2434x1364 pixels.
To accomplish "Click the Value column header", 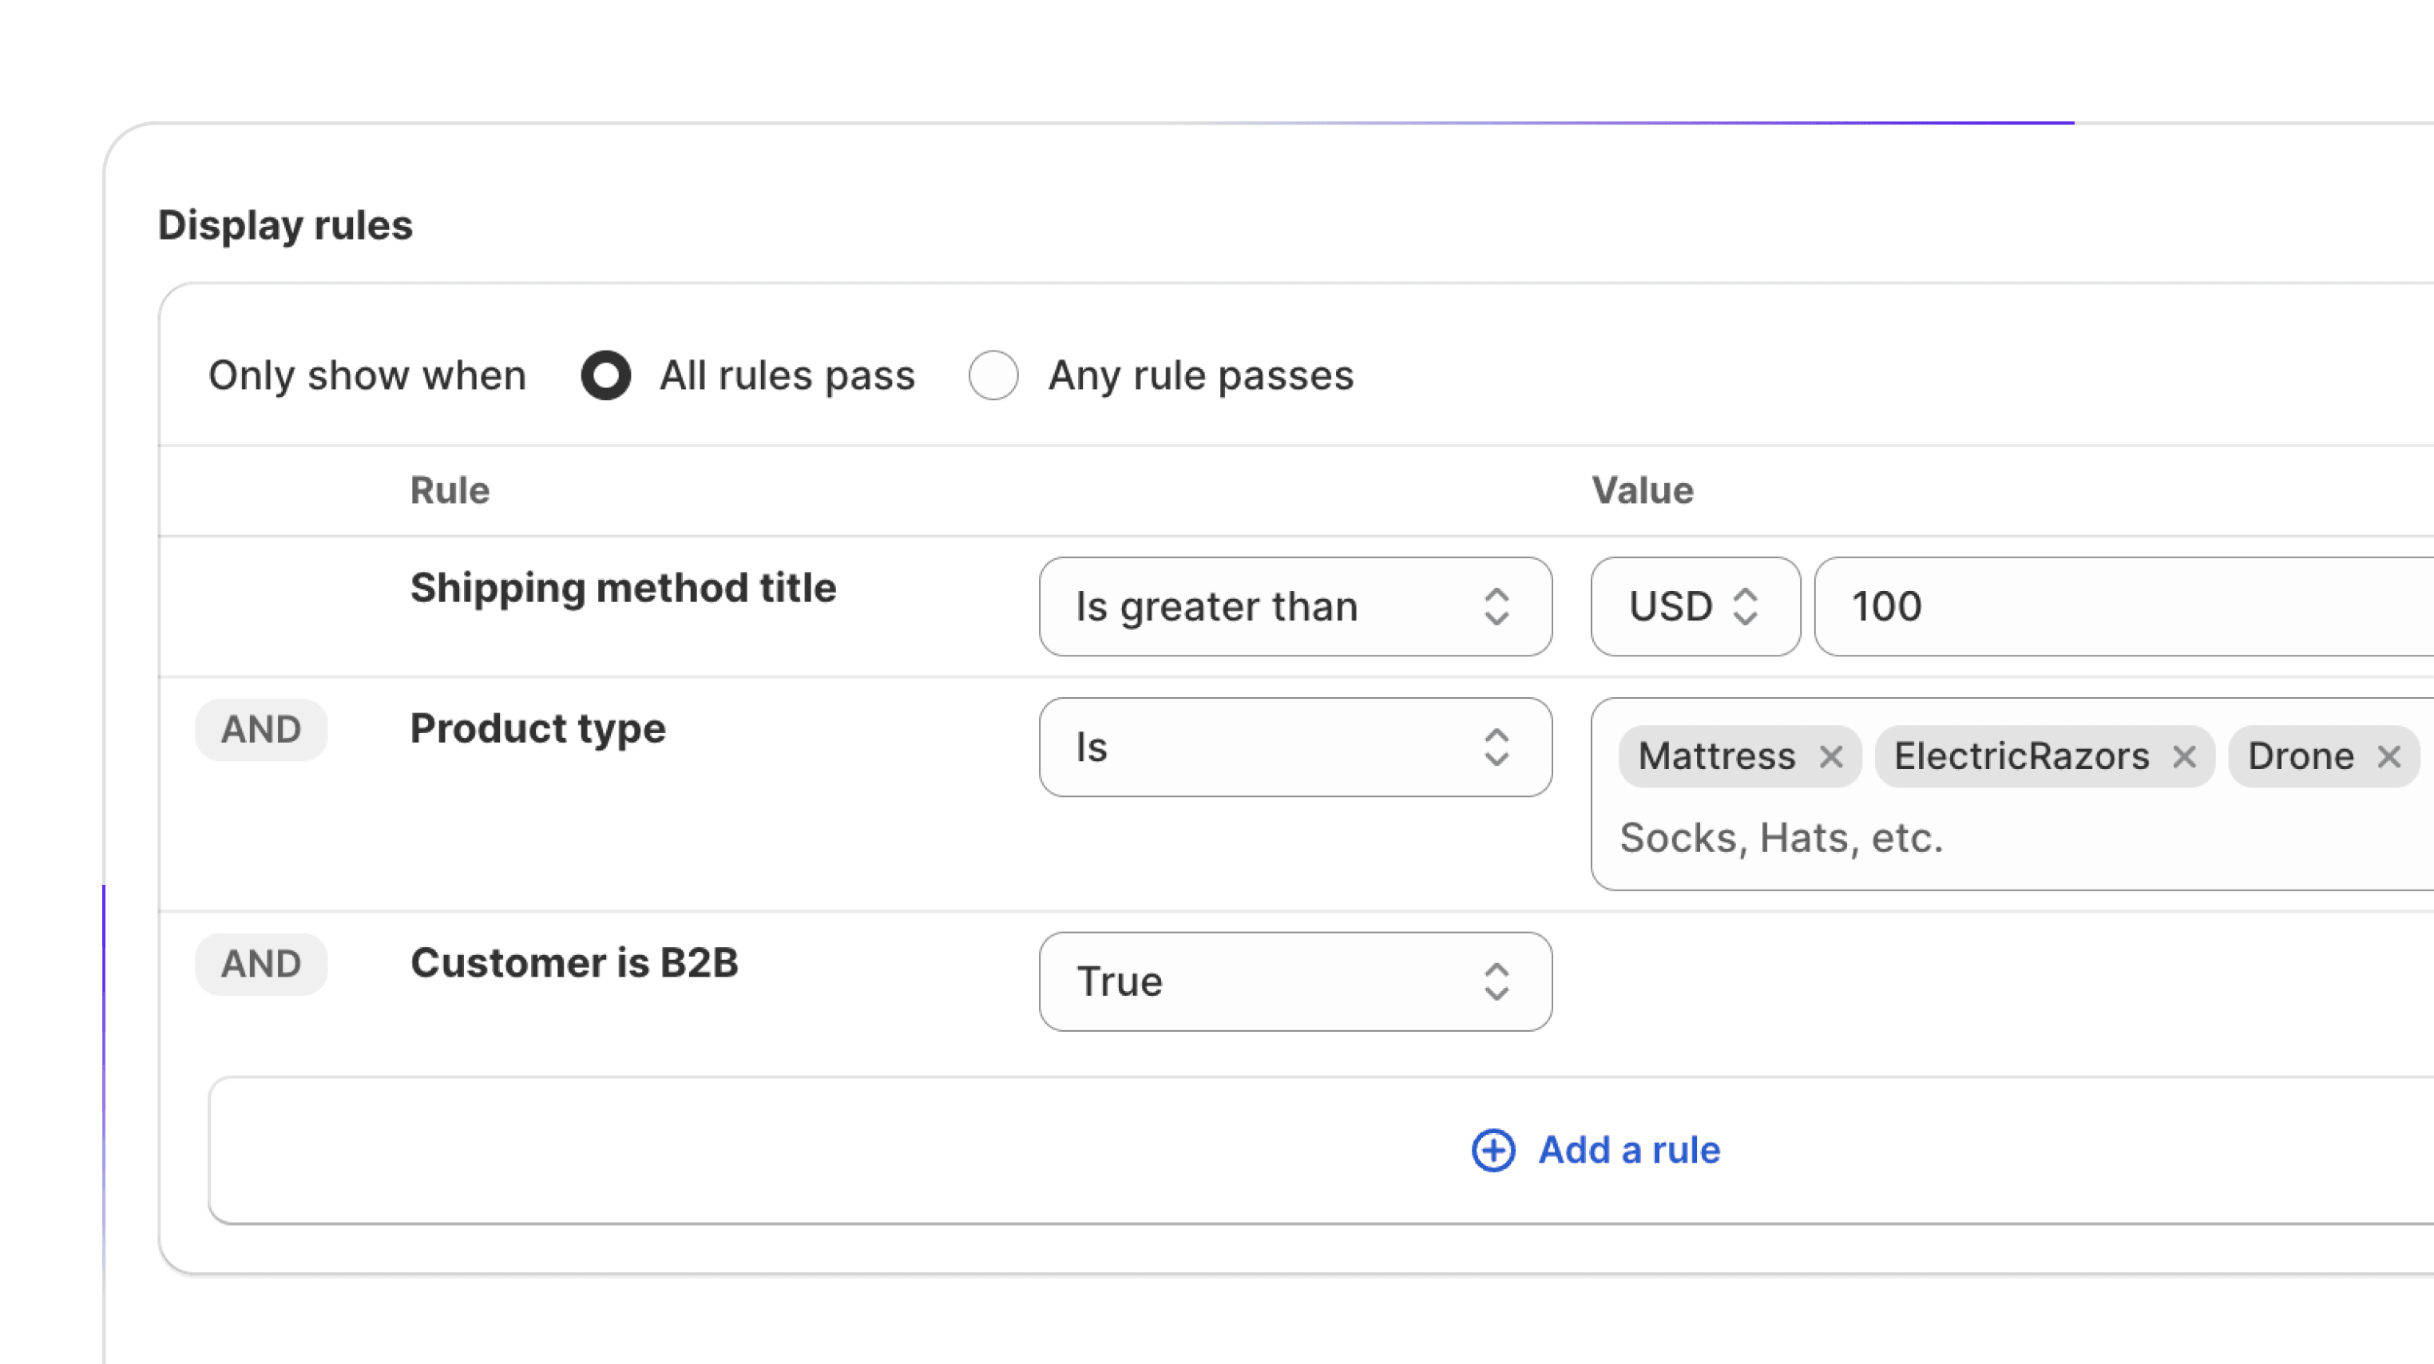I will point(1642,490).
